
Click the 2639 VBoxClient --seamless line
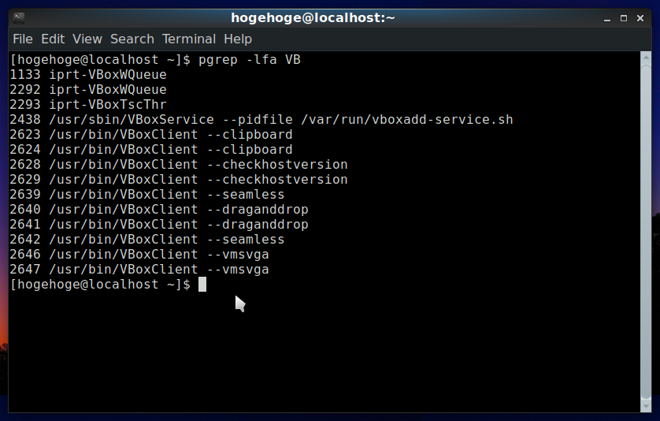(147, 195)
